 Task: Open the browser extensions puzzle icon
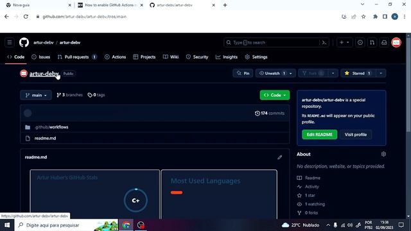pyautogui.click(x=375, y=17)
